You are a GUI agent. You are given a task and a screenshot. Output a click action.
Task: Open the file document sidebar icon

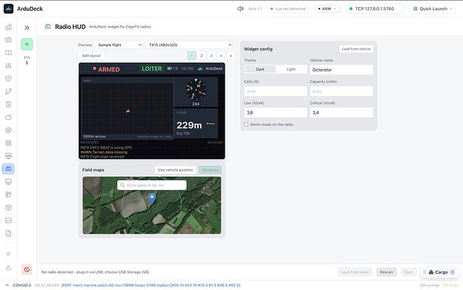[x=8, y=234]
